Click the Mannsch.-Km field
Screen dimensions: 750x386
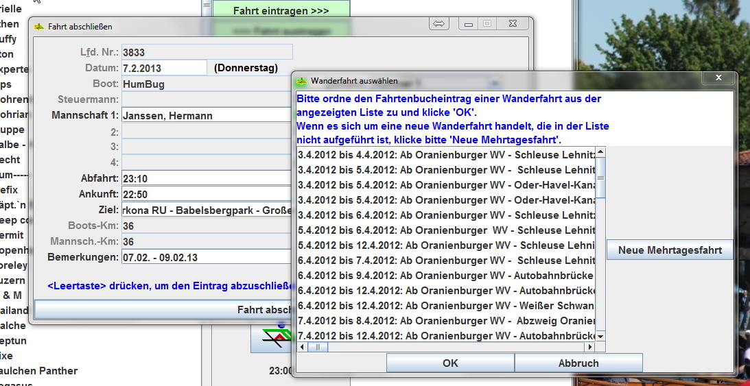207,241
